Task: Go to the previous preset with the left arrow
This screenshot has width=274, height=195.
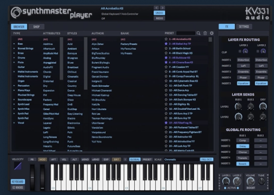Action: [156, 8]
